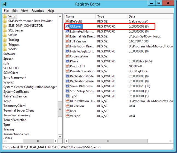The height and width of the screenshot is (153, 177).
Task: Select the Transaction Server key
Action: pyautogui.click(x=16, y=134)
